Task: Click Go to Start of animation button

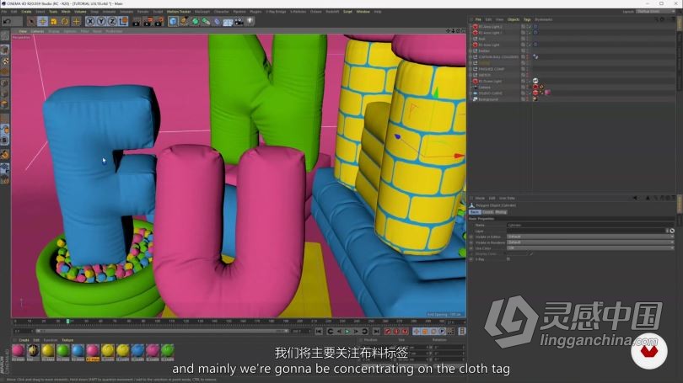Action: 319,332
